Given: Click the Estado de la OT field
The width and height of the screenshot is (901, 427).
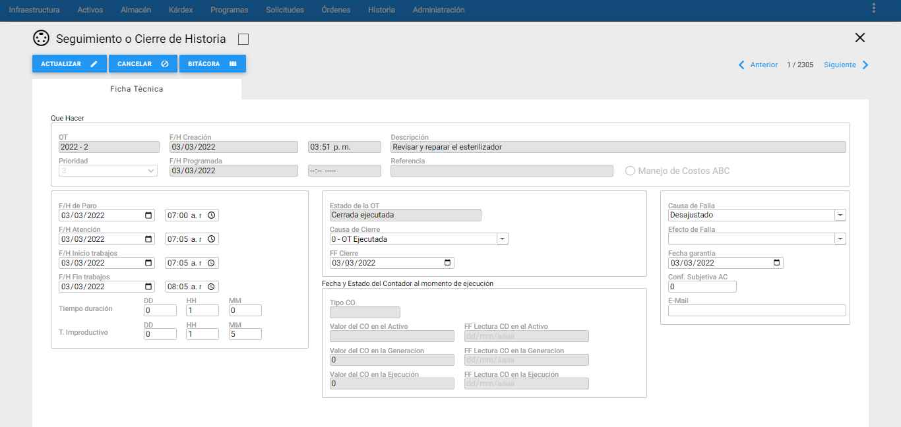Looking at the screenshot, I should pos(406,215).
